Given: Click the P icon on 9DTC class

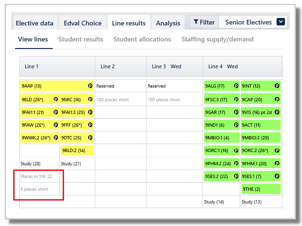Looking at the screenshot, I should (90, 137).
